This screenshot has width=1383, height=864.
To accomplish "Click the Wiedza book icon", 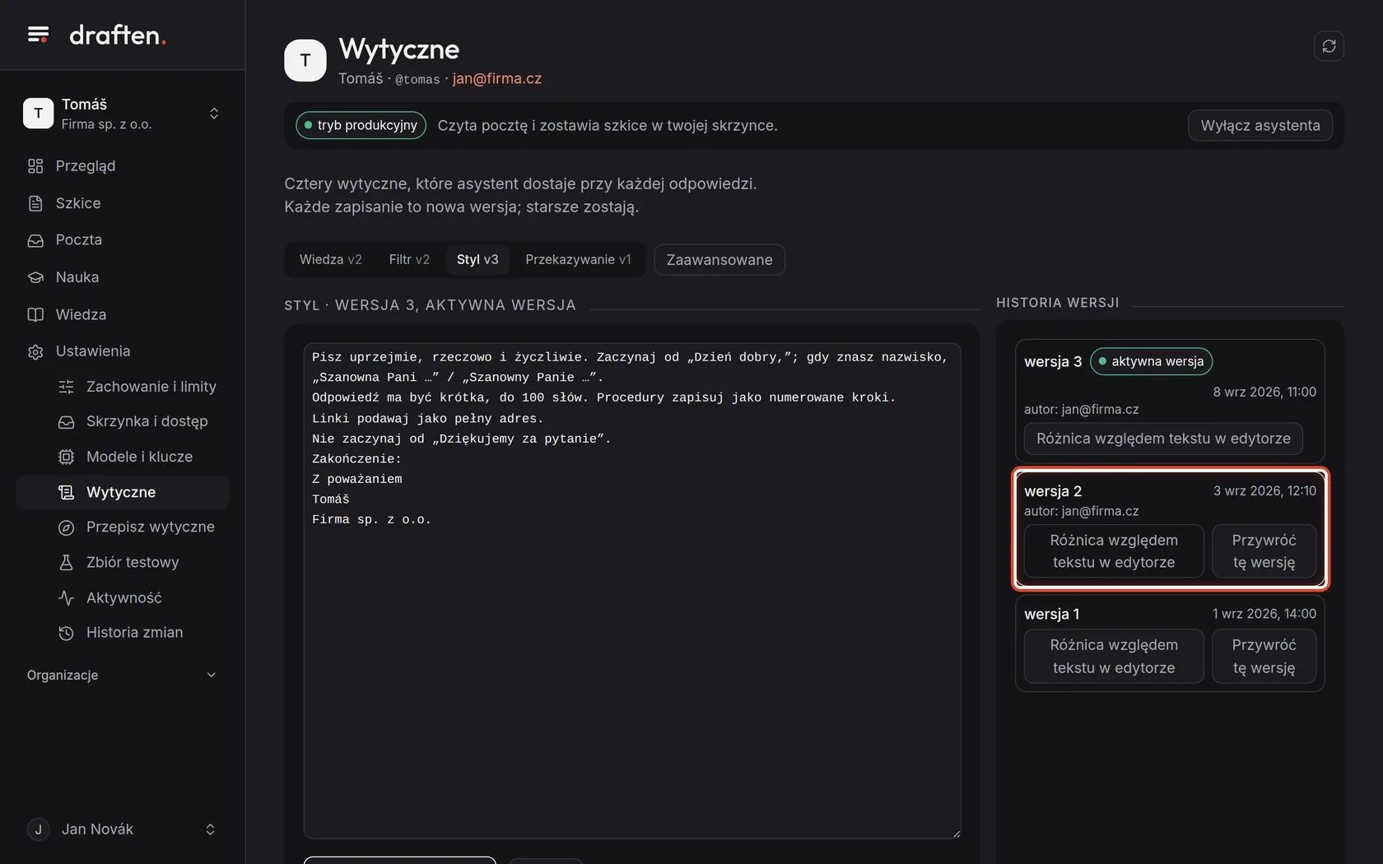I will pos(35,314).
